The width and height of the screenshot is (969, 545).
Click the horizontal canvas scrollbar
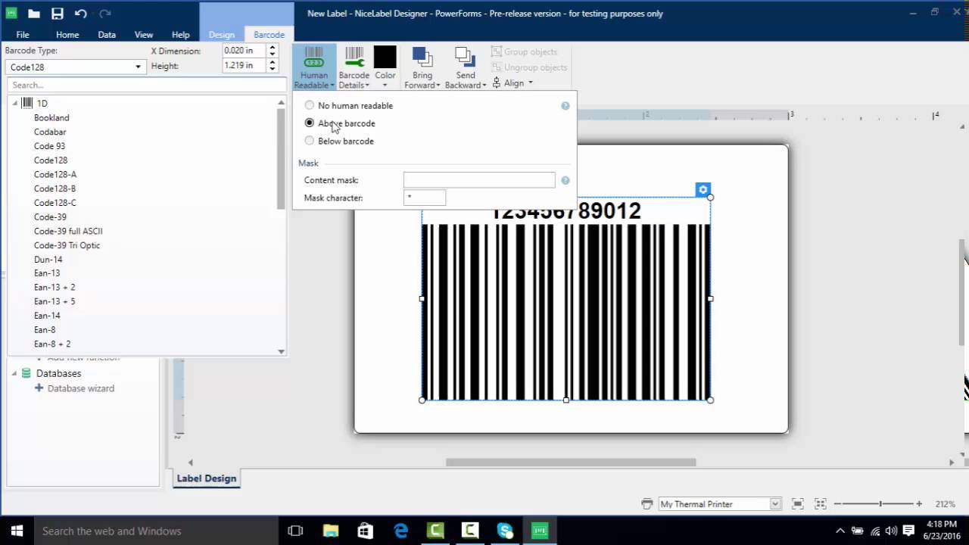coord(571,462)
